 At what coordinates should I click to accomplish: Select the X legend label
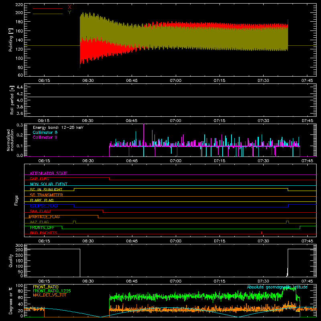click(69, 7)
